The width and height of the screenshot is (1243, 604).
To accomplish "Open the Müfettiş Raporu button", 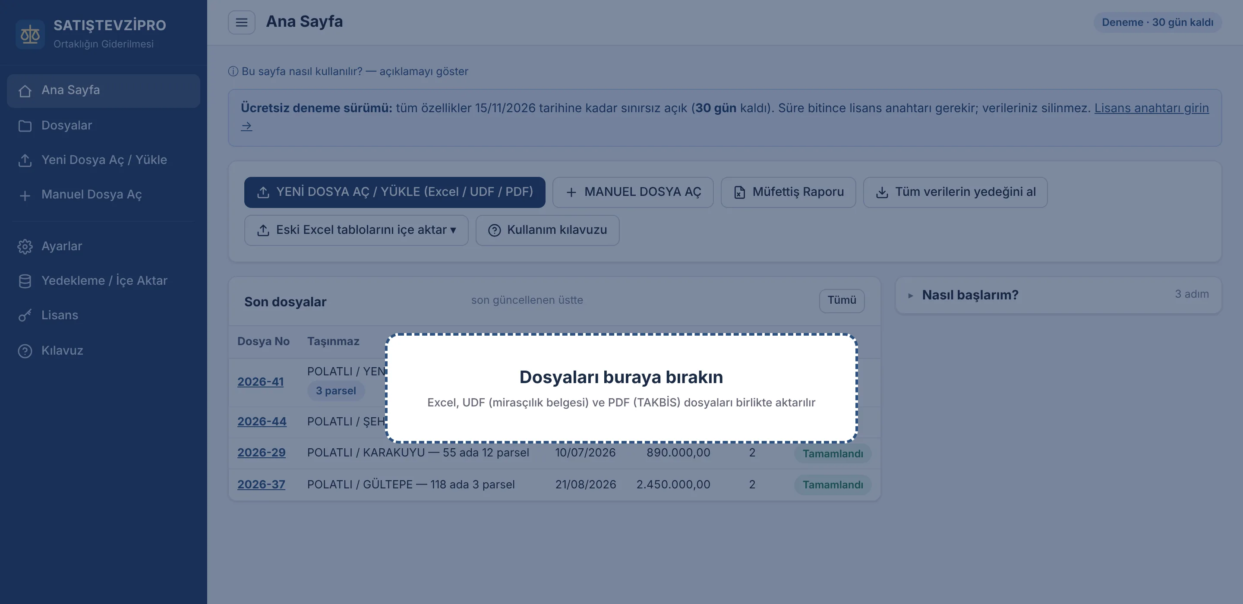I will pos(788,192).
